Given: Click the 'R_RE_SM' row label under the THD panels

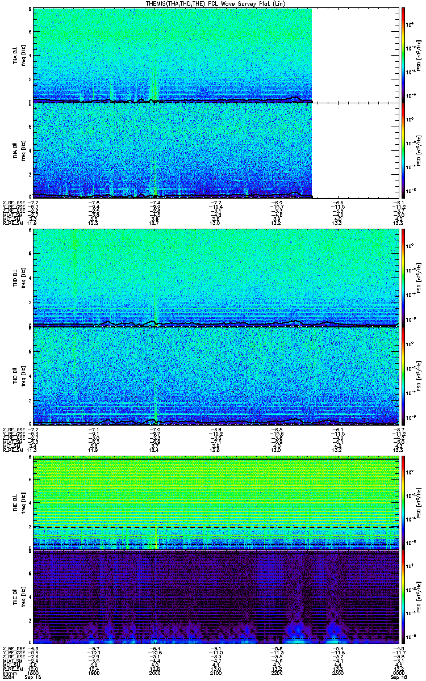Looking at the screenshot, I should tap(12, 450).
